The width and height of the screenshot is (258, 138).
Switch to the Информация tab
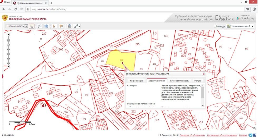(137, 81)
